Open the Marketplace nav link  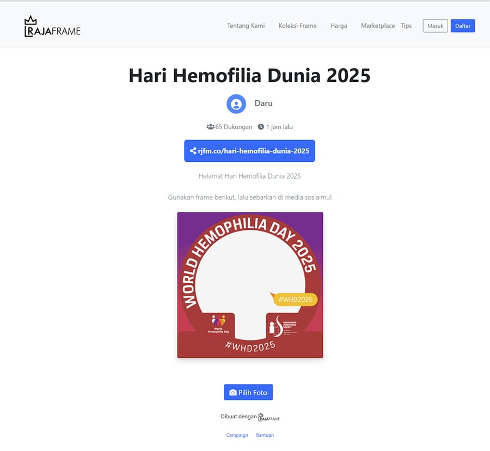(378, 26)
